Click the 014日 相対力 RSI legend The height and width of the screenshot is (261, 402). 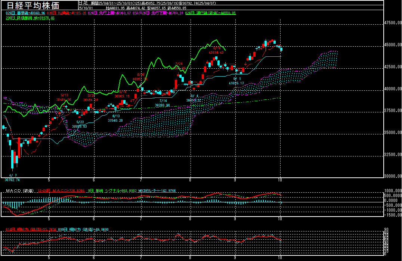(x=31, y=229)
